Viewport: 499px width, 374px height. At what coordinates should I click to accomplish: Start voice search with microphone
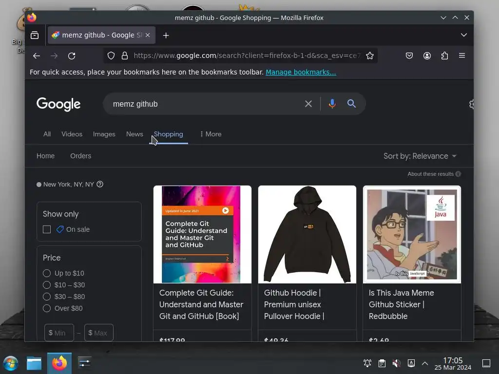coord(332,104)
